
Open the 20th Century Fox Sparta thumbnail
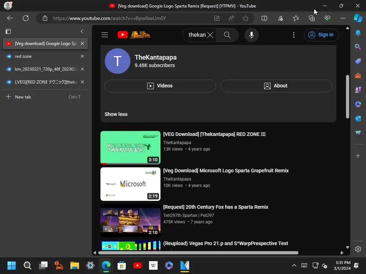click(130, 220)
